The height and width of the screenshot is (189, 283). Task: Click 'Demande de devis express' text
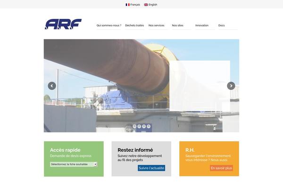click(x=71, y=156)
